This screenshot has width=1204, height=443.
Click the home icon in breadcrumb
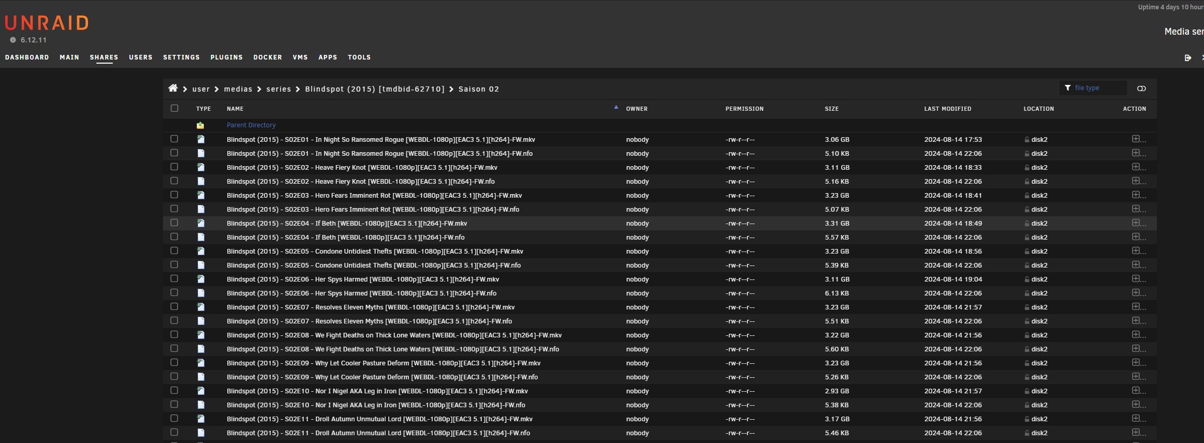(x=173, y=88)
